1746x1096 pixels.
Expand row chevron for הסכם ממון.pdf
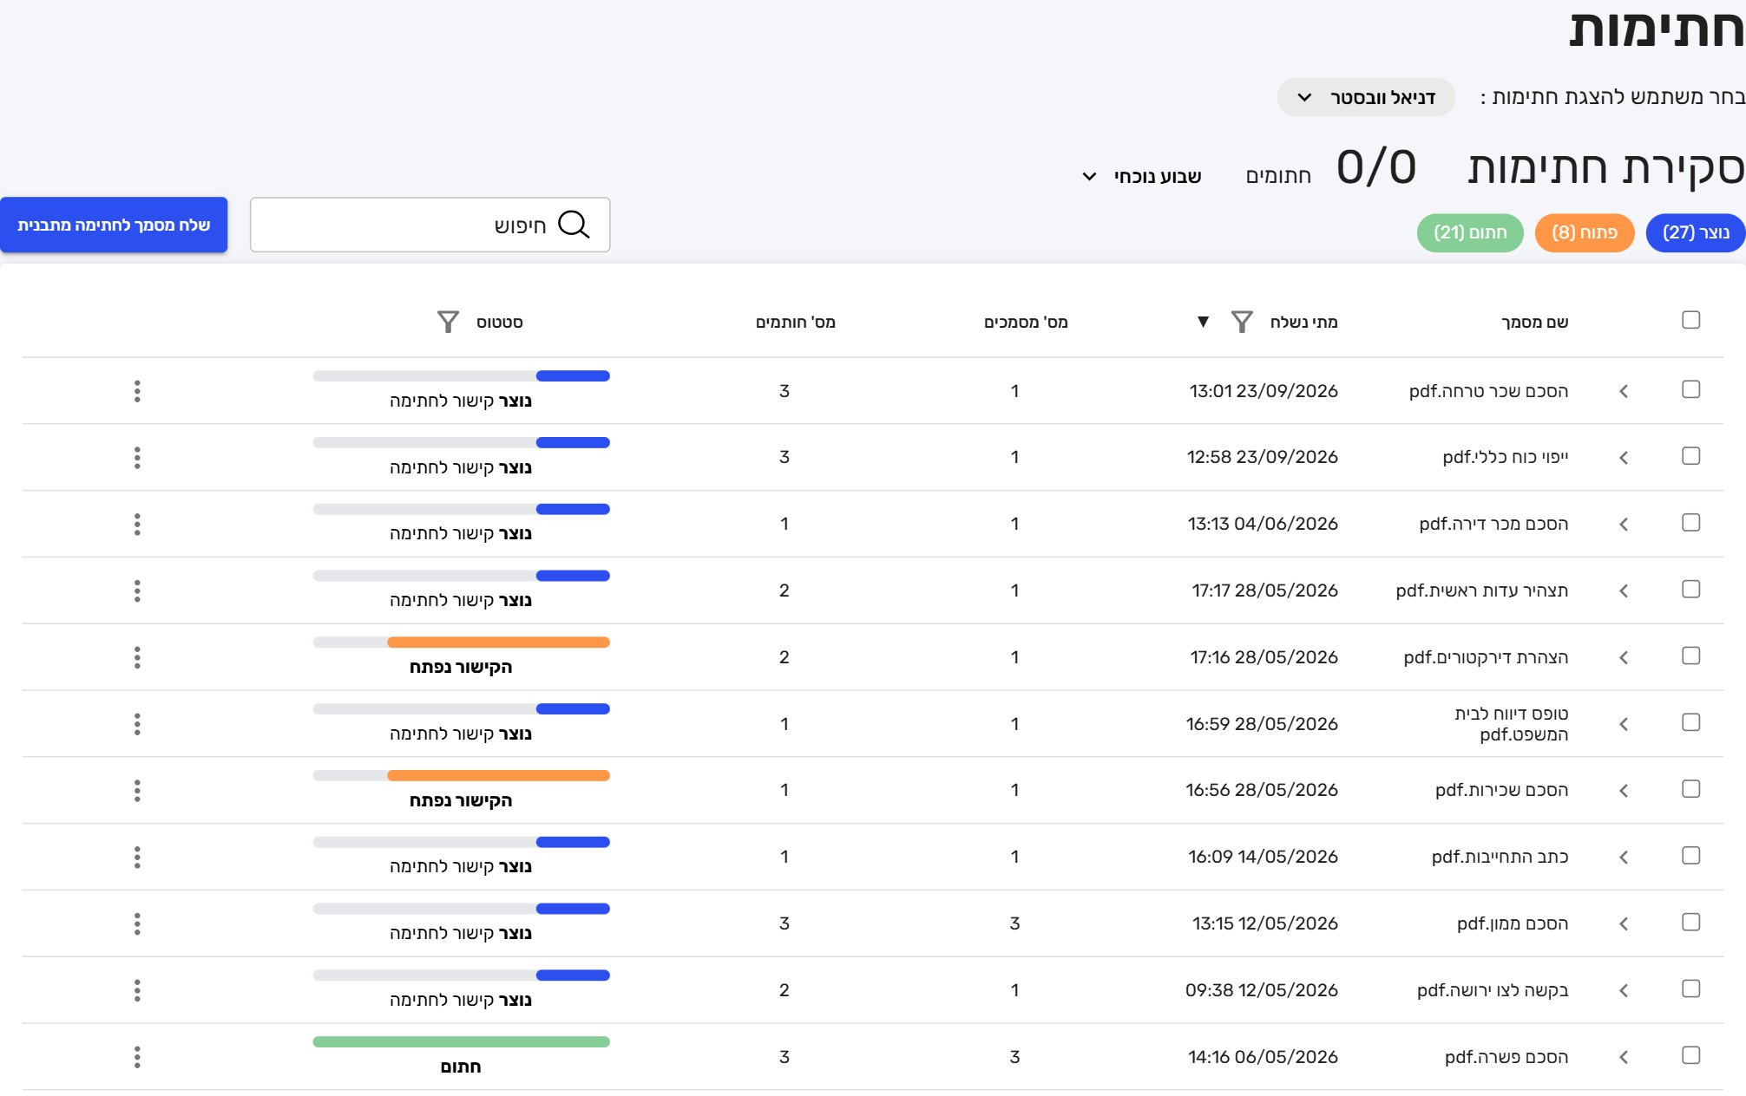[x=1624, y=923]
